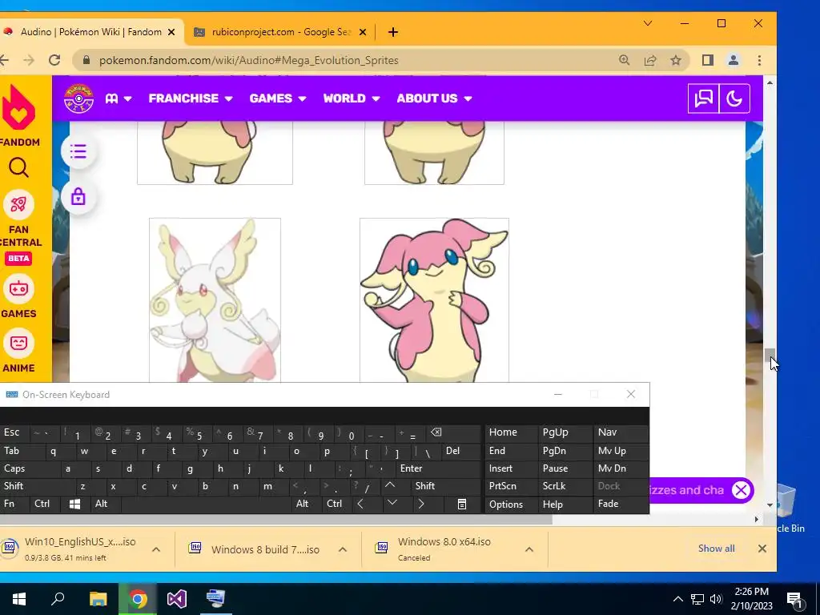
Task: Switch to rubiconproject.com Google Search tab
Action: click(x=279, y=32)
